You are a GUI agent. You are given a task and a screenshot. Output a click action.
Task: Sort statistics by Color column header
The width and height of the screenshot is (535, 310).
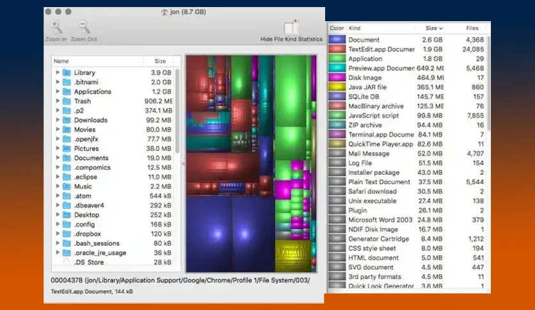(x=337, y=28)
